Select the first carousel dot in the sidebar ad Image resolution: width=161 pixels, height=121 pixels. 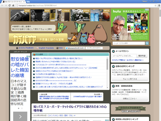click(x=18, y=108)
